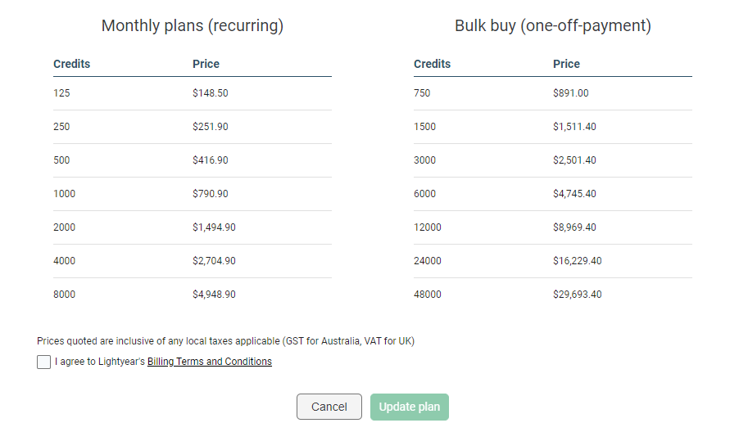Screen dimensions: 739x432
Task: Choose the 1500 credits bulk option
Action: [x=553, y=127]
